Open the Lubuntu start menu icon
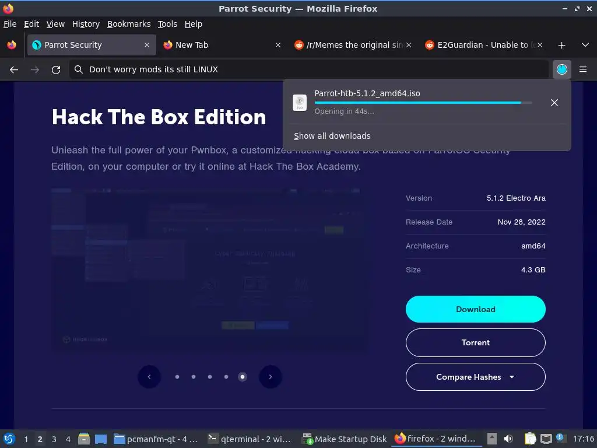 click(x=9, y=439)
